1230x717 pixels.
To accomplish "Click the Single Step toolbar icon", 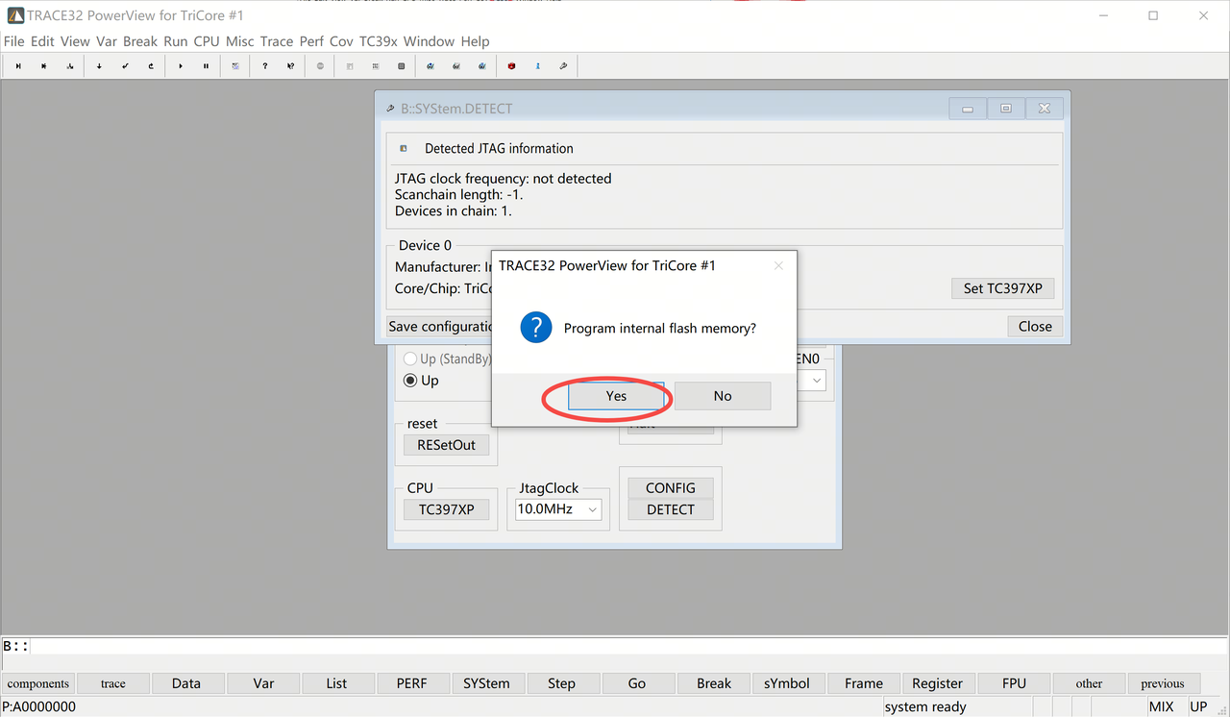I will tap(18, 66).
